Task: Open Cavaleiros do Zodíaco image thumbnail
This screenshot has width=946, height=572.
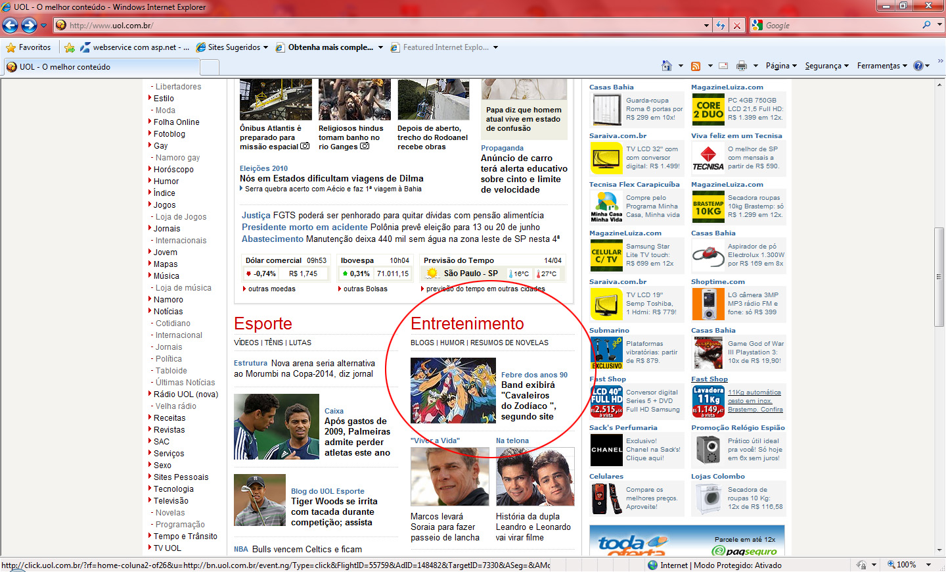Action: click(453, 391)
